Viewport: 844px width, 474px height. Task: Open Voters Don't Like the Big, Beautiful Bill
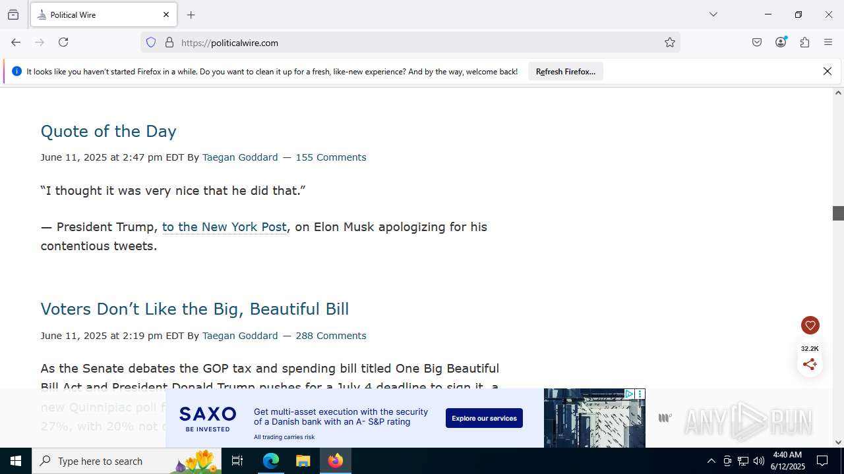pyautogui.click(x=195, y=309)
